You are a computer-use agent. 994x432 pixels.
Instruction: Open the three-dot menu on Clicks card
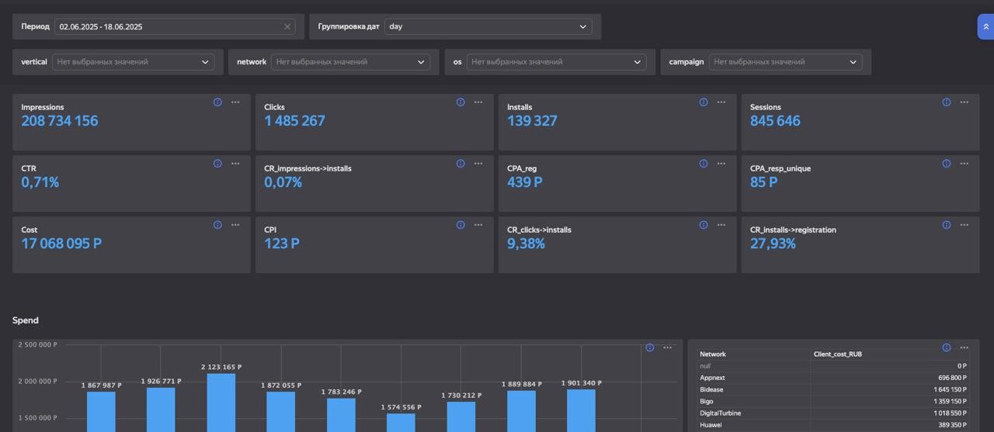pyautogui.click(x=478, y=102)
